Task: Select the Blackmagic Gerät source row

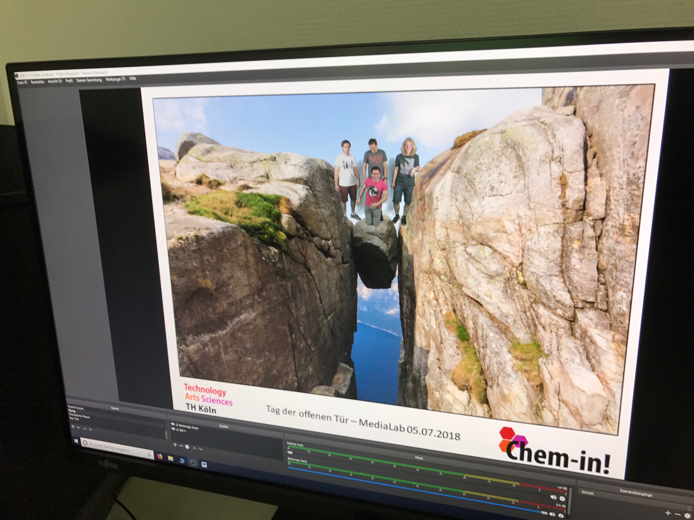Action: pyautogui.click(x=189, y=426)
